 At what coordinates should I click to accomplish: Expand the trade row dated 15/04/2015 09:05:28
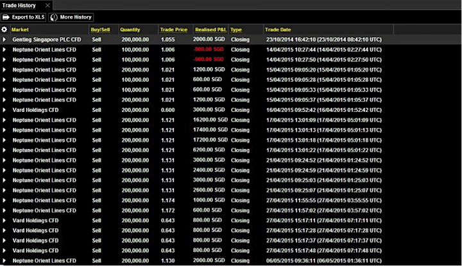point(4,80)
